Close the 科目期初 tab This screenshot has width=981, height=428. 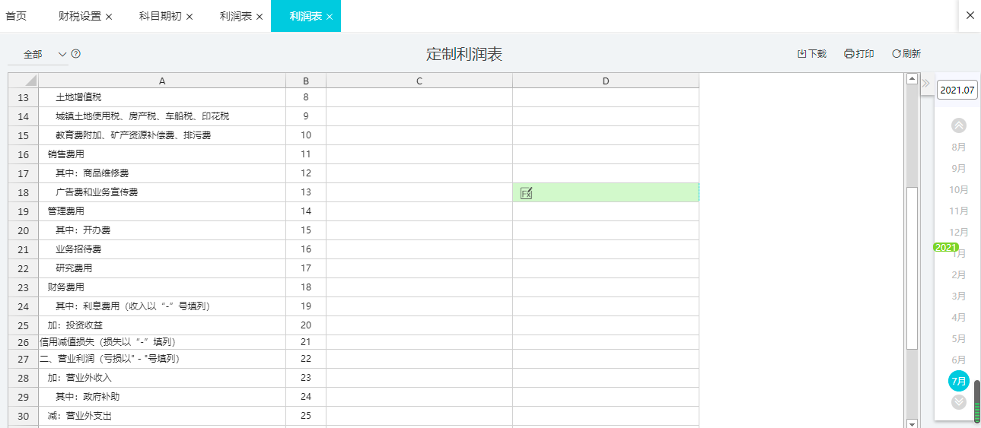190,17
